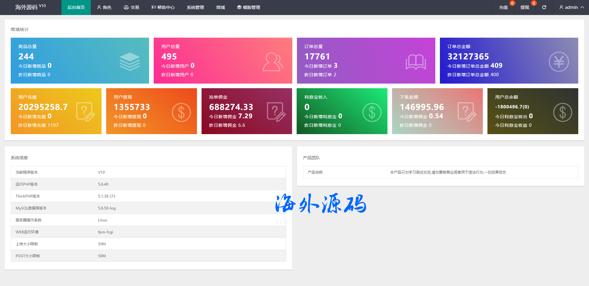Click the open book icon in 订单总量 card
The image size is (589, 286).
click(x=416, y=62)
